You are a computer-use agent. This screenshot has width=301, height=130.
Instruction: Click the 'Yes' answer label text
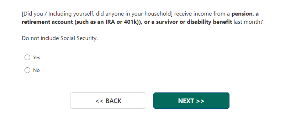pos(37,57)
